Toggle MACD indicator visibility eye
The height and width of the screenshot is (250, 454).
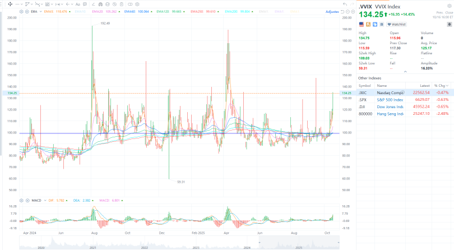click(27, 200)
